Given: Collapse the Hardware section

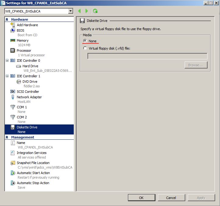Looking at the screenshot, I should tap(7, 19).
